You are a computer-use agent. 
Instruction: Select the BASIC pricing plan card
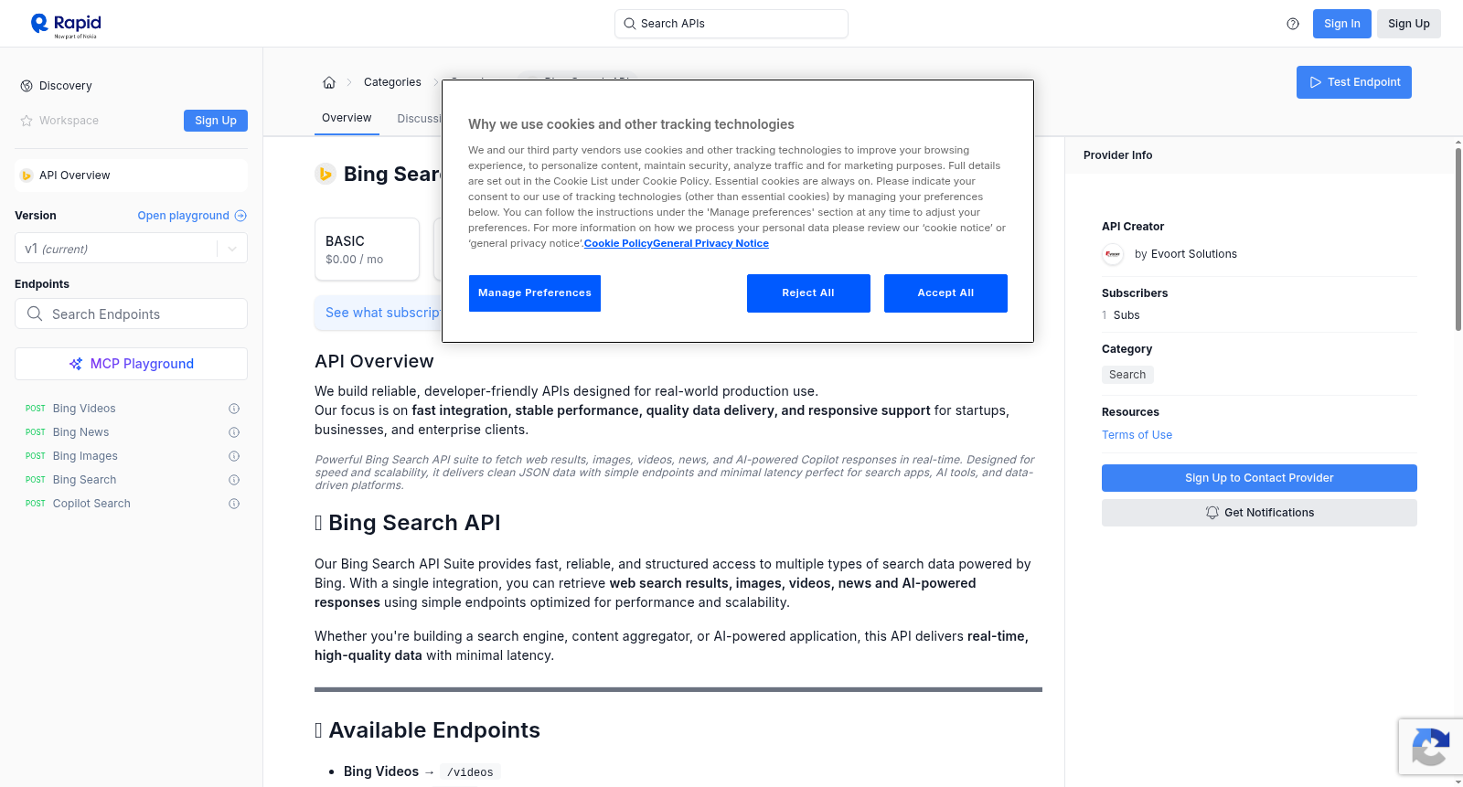pos(367,250)
